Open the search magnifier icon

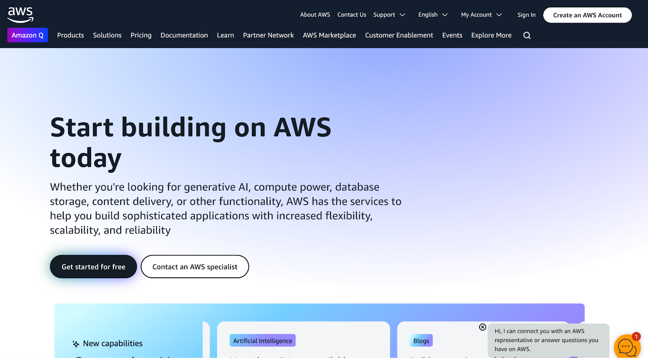[x=527, y=35]
